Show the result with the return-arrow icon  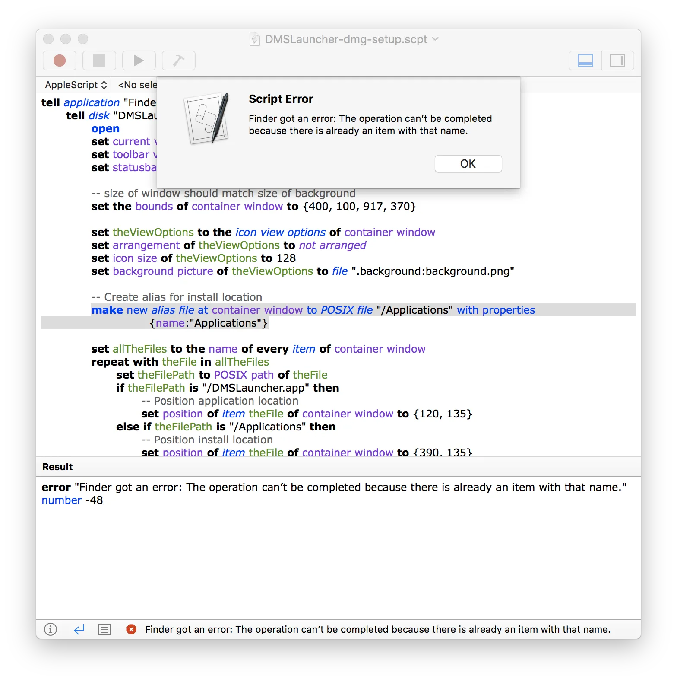pyautogui.click(x=79, y=629)
